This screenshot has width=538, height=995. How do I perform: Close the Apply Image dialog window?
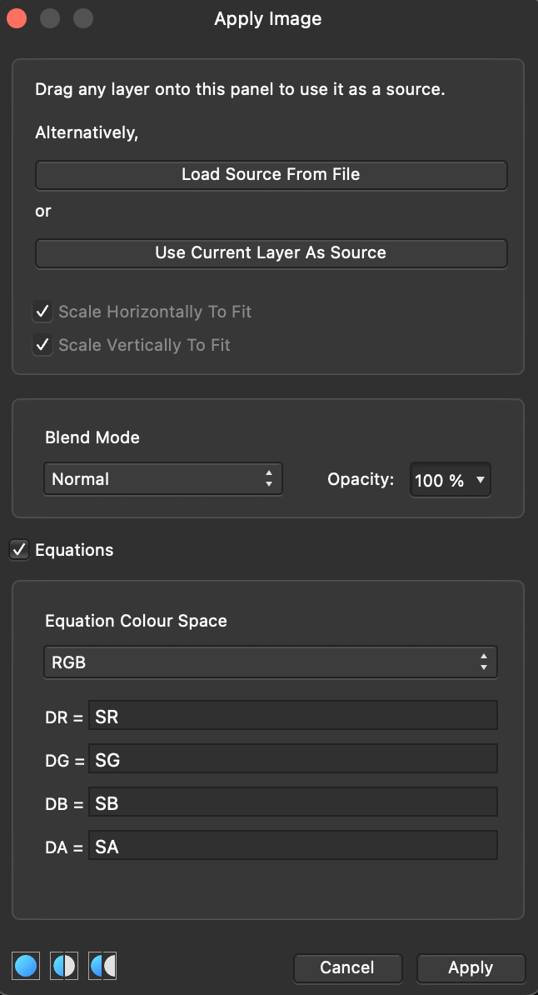(x=17, y=18)
